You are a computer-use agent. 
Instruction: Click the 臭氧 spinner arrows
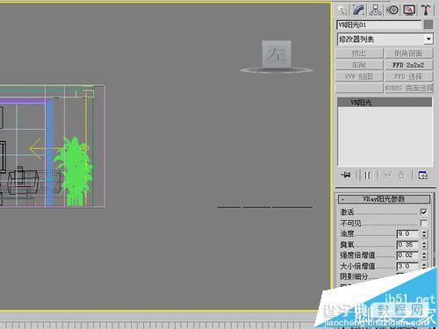[x=424, y=245]
